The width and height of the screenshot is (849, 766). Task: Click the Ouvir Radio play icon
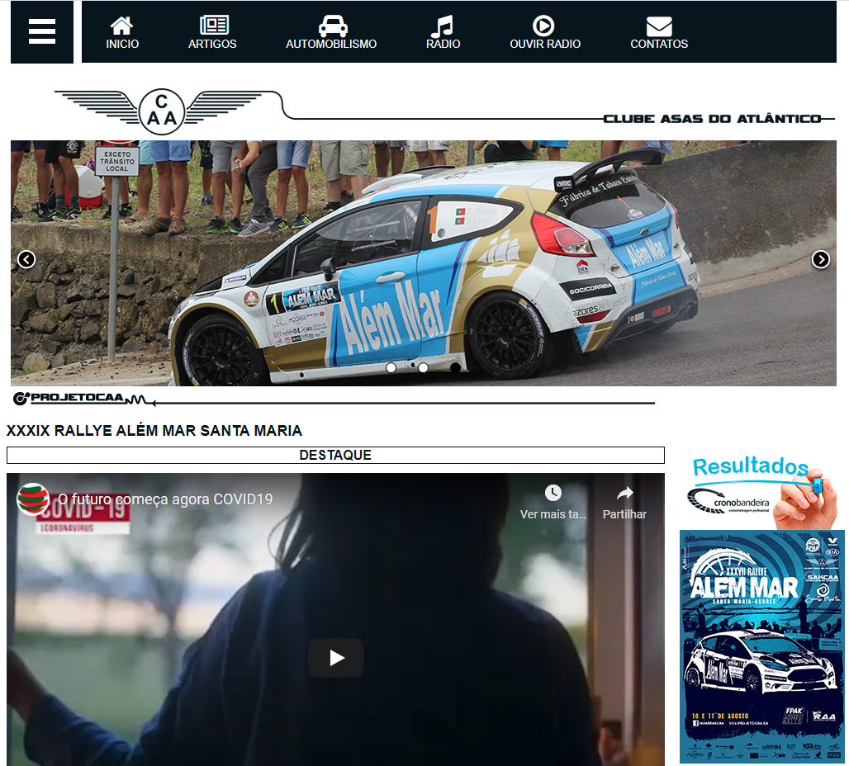(x=543, y=26)
